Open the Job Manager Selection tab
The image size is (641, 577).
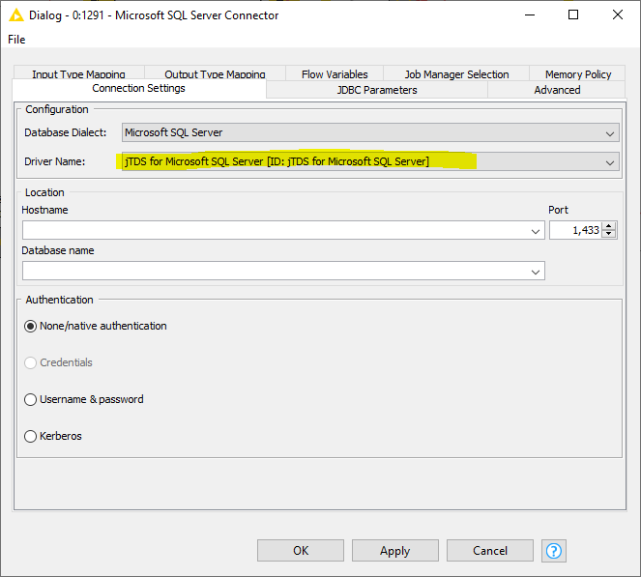456,73
